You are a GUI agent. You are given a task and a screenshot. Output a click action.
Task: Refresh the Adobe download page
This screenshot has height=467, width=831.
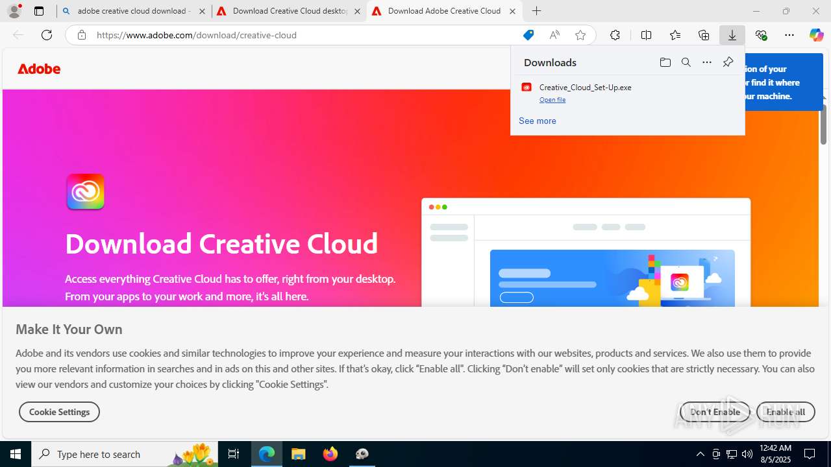(47, 35)
